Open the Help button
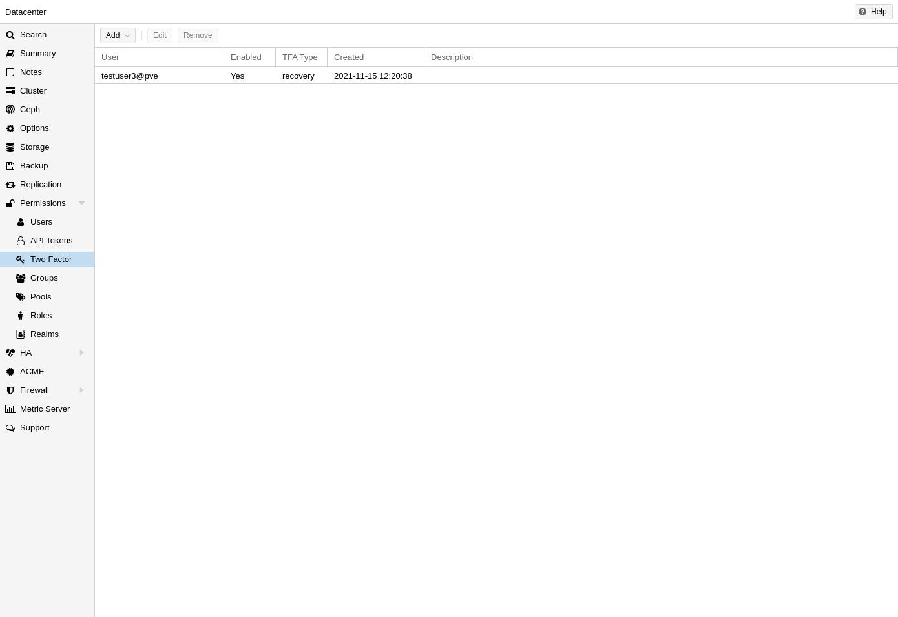This screenshot has height=617, width=898. pos(873,12)
